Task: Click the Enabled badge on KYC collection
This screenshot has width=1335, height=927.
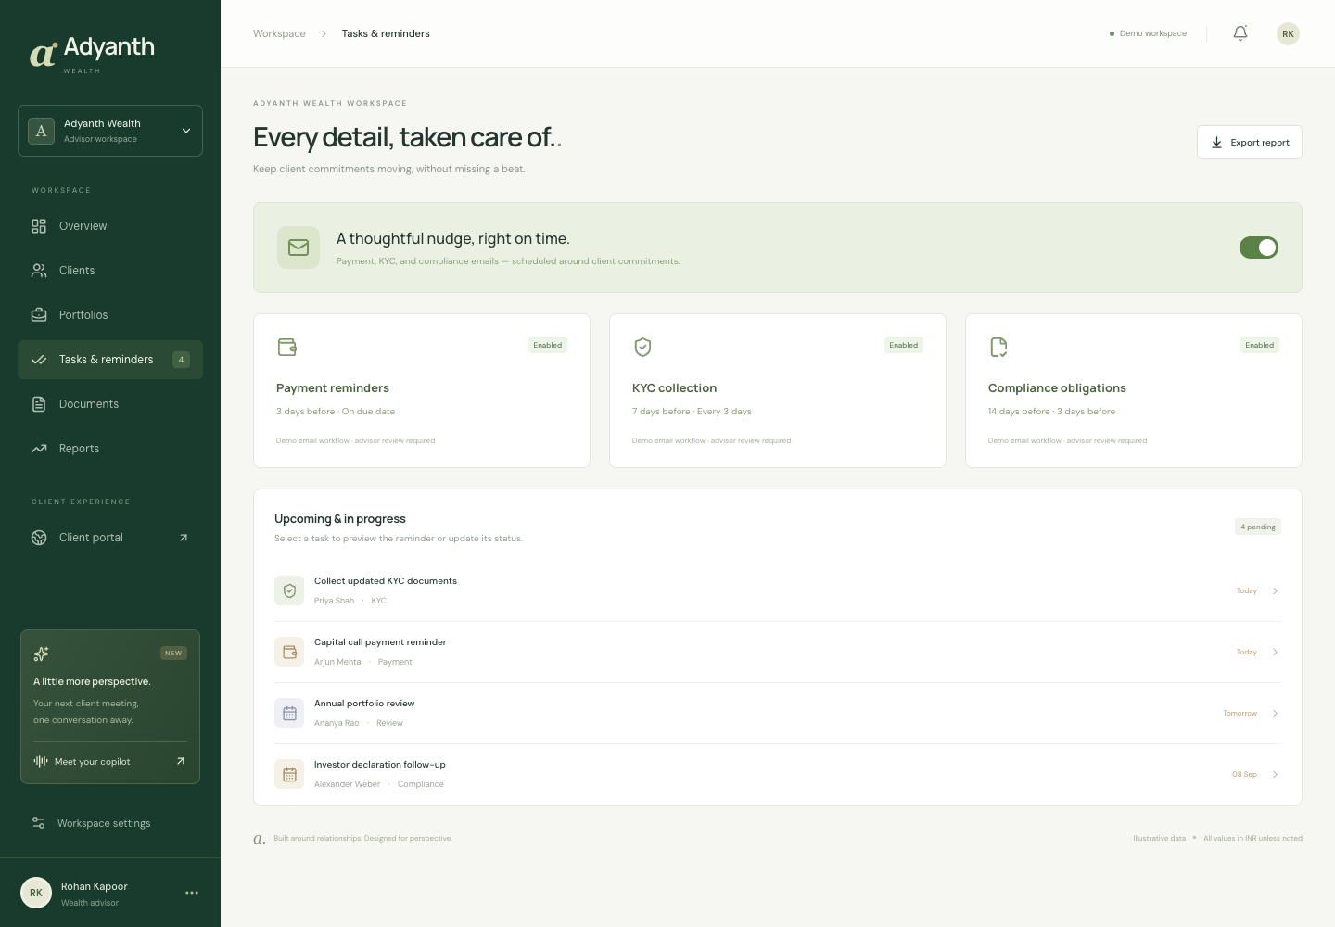Action: click(x=904, y=345)
